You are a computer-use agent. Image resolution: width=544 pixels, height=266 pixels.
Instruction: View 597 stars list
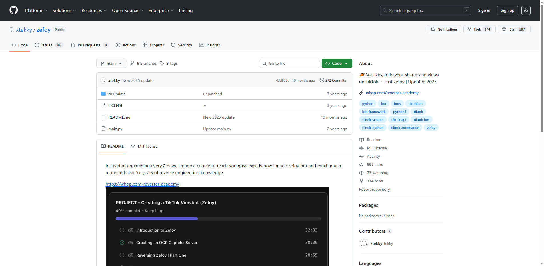coord(375,165)
